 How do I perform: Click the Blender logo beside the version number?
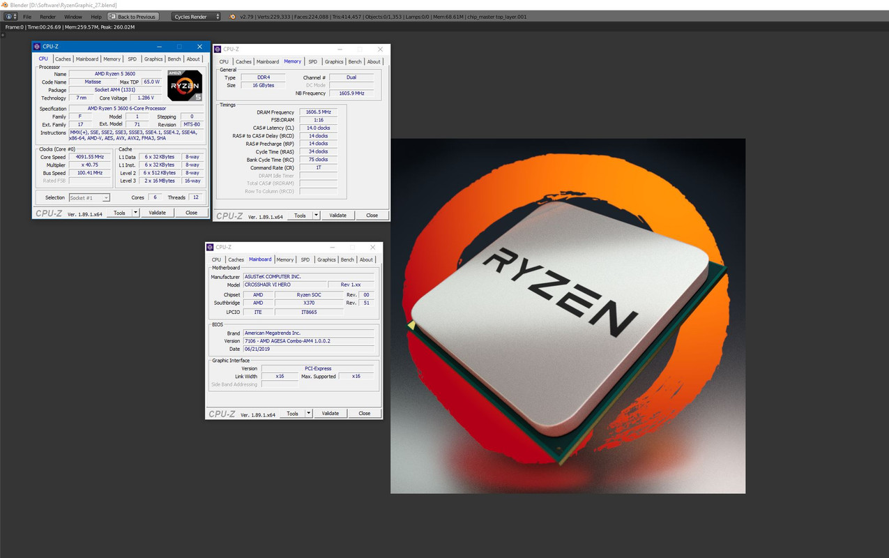pos(232,16)
